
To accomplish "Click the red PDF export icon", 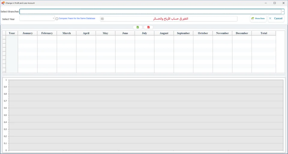I will pos(148,27).
